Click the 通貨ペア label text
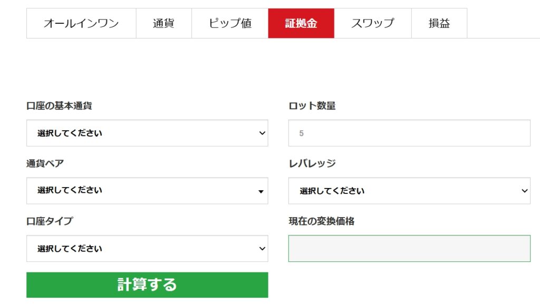 [45, 163]
